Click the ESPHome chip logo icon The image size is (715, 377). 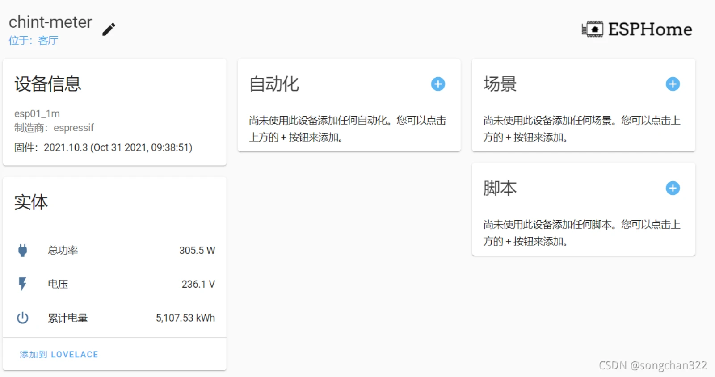593,29
